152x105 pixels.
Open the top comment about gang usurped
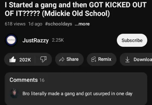77,94
